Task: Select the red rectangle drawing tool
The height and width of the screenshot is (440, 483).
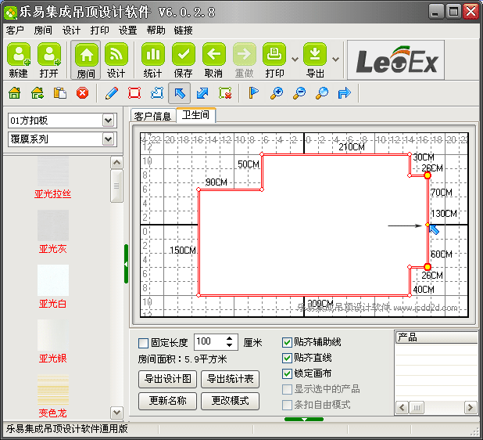Action: point(134,93)
